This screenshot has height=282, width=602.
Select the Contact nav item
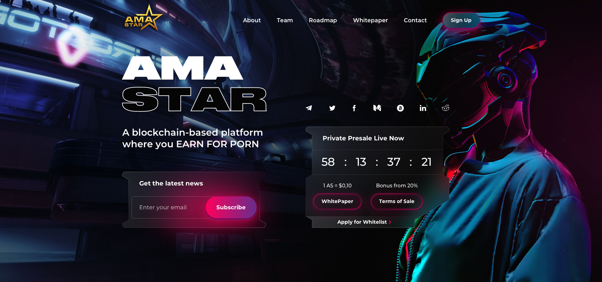415,20
